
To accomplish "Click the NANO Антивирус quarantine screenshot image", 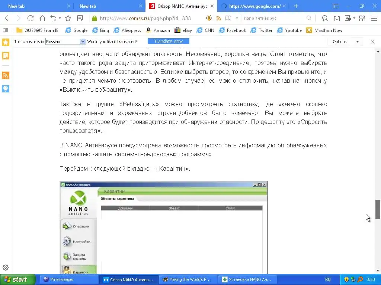I will (x=164, y=227).
